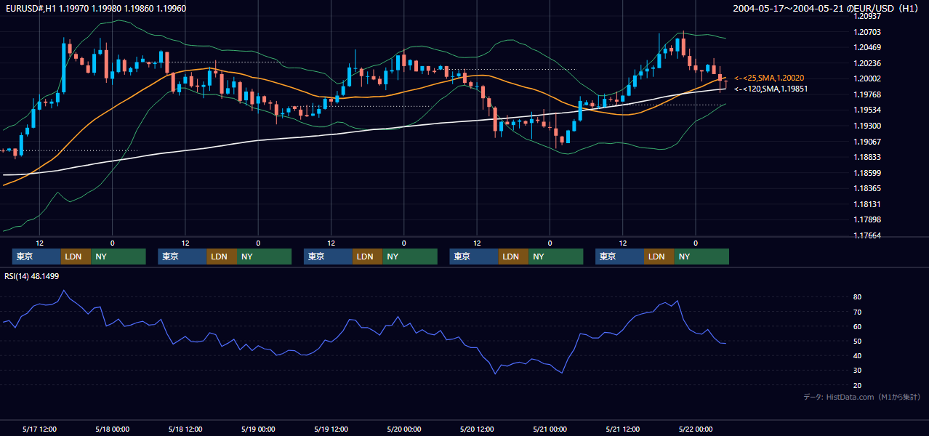This screenshot has height=436, width=929.
Task: Click the leftmost 東京 session box
Action: [x=36, y=257]
